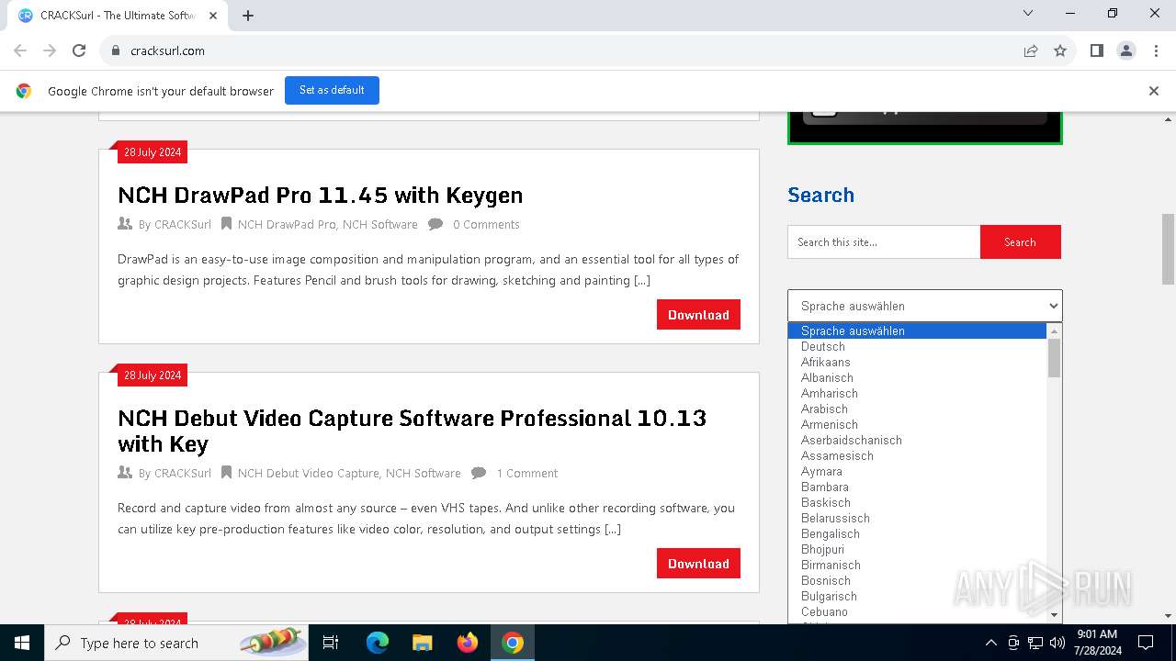The height and width of the screenshot is (661, 1176).
Task: Go back using the browser back arrow
Action: pos(20,50)
